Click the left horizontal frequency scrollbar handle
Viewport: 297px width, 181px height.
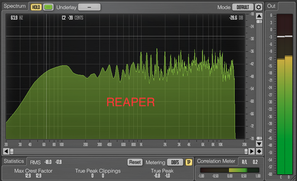pyautogui.click(x=12, y=151)
